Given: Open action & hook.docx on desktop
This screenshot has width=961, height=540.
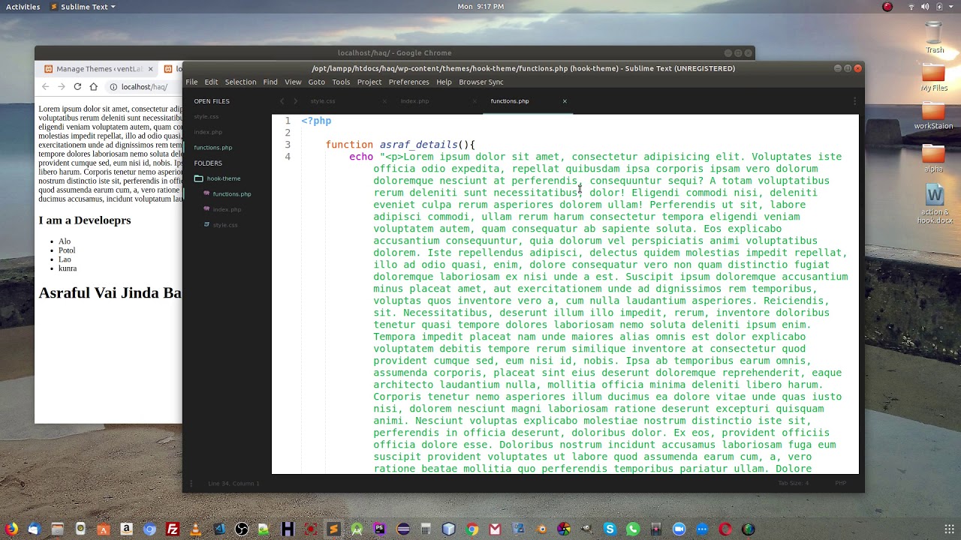Looking at the screenshot, I should coord(934,205).
